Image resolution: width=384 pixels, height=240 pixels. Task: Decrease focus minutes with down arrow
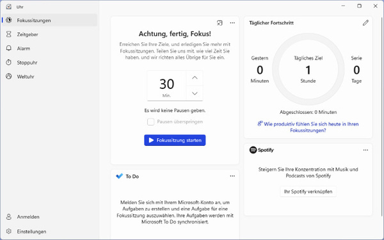coord(195,93)
